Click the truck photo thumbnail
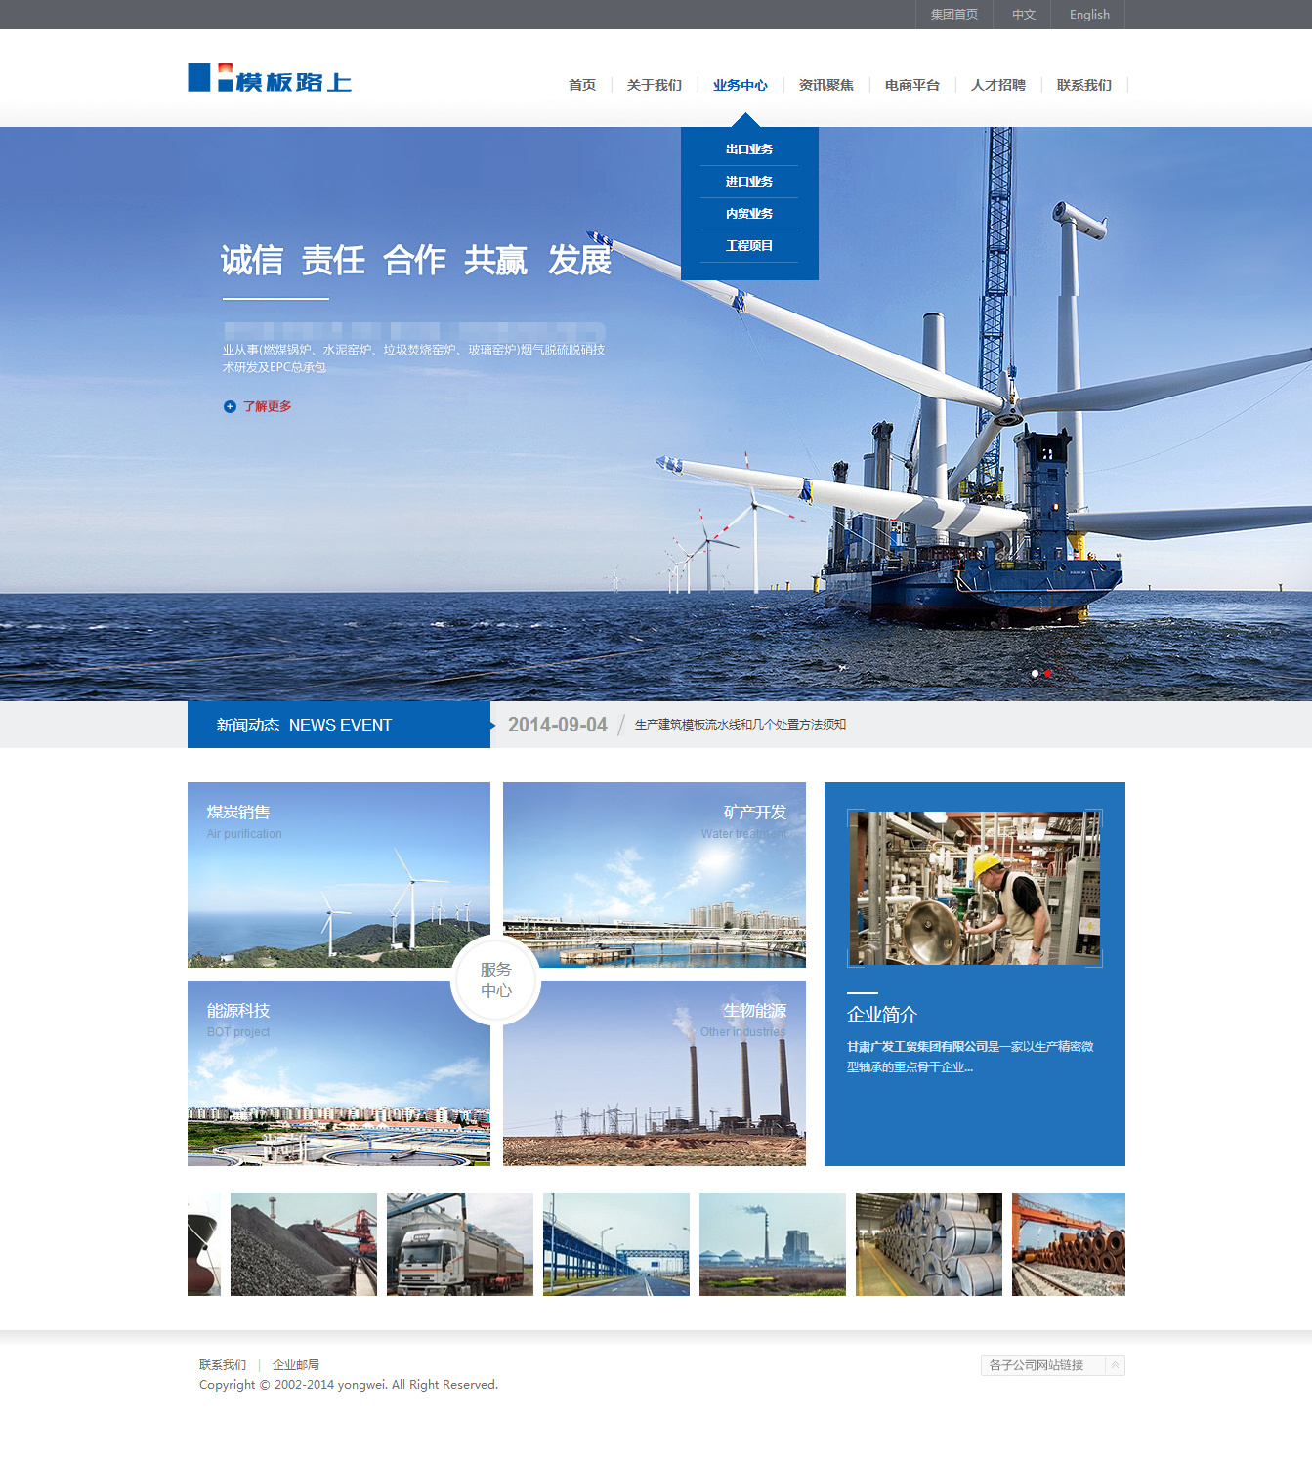The image size is (1312, 1462). point(459,1244)
